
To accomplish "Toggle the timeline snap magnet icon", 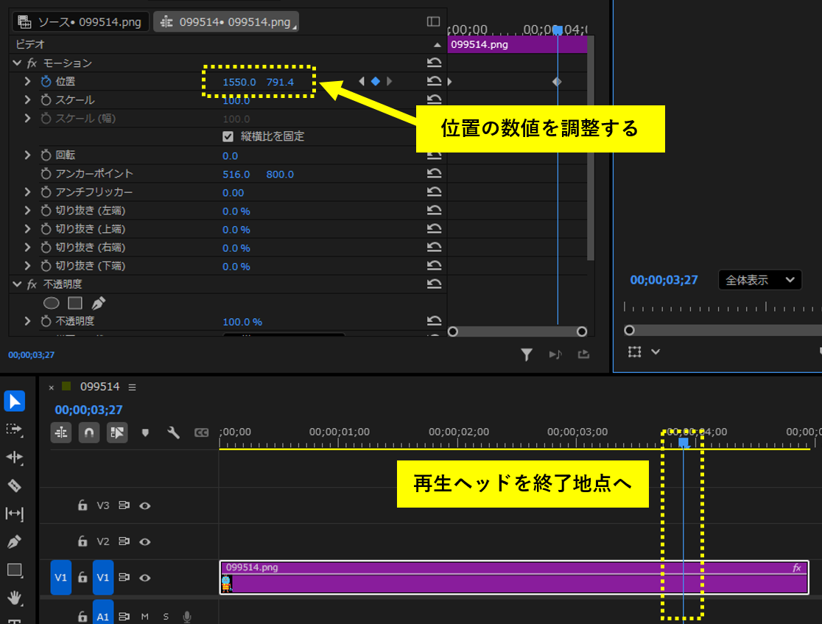I will point(89,432).
